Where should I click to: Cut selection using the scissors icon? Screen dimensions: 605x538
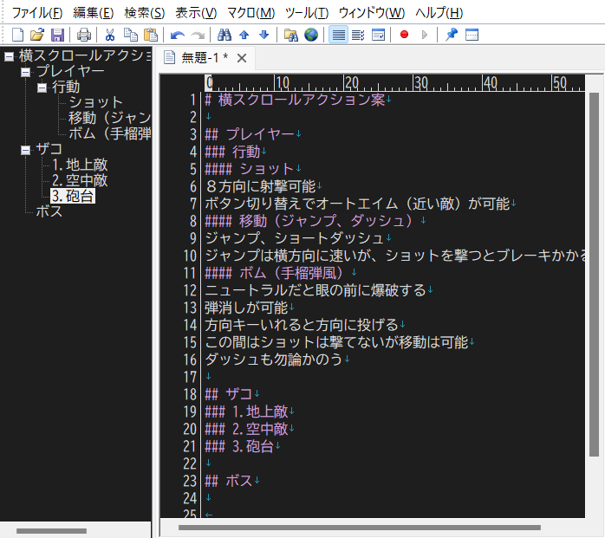tap(111, 35)
